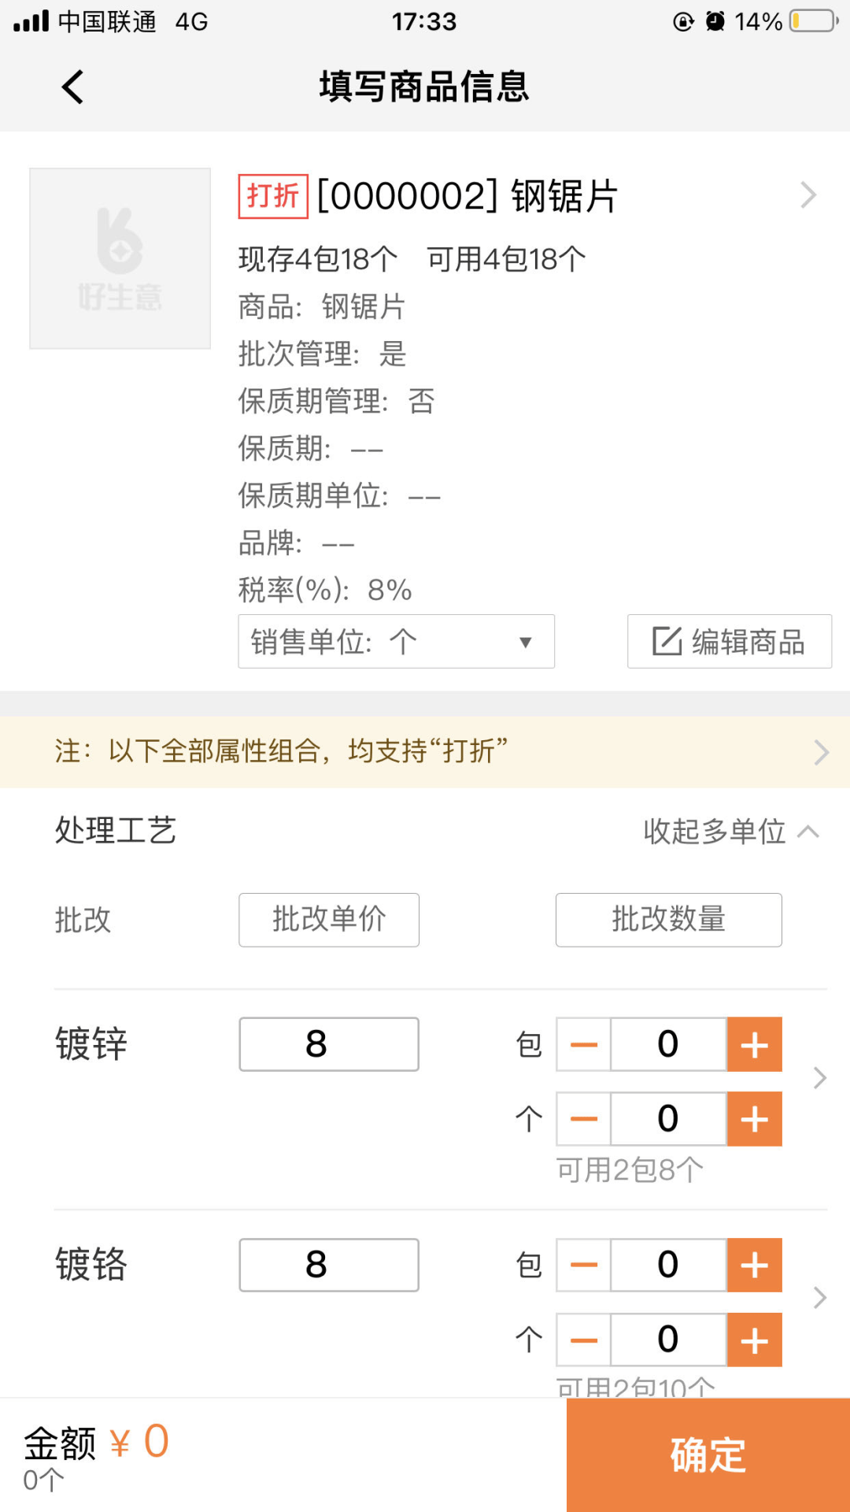The image size is (850, 1512).
Task: Click the plus icon for 镀锌 个 quantity
Action: 753,1118
